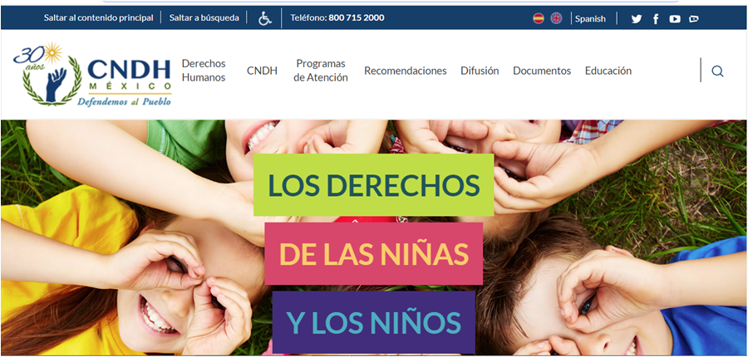Open the Difusión menu
The image size is (748, 357).
pyautogui.click(x=480, y=71)
